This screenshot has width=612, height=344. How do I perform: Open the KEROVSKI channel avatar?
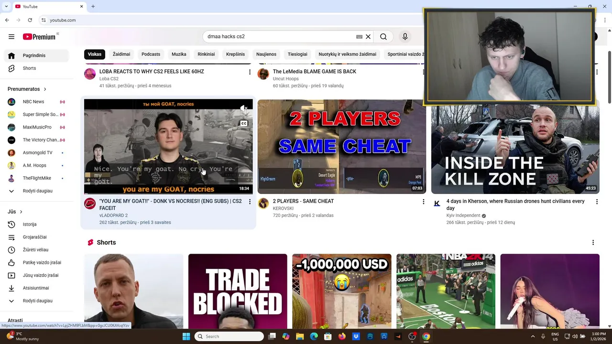pyautogui.click(x=263, y=204)
